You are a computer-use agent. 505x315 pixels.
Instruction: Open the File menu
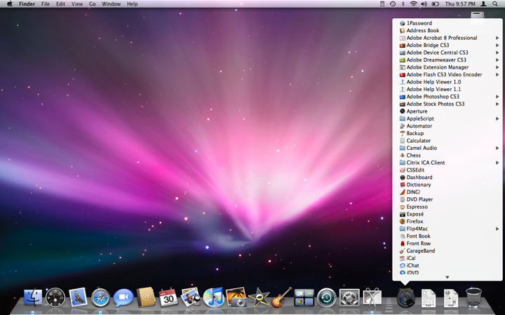(x=46, y=4)
